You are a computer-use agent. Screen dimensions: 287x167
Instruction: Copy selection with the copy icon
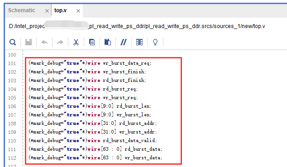pos(92,42)
